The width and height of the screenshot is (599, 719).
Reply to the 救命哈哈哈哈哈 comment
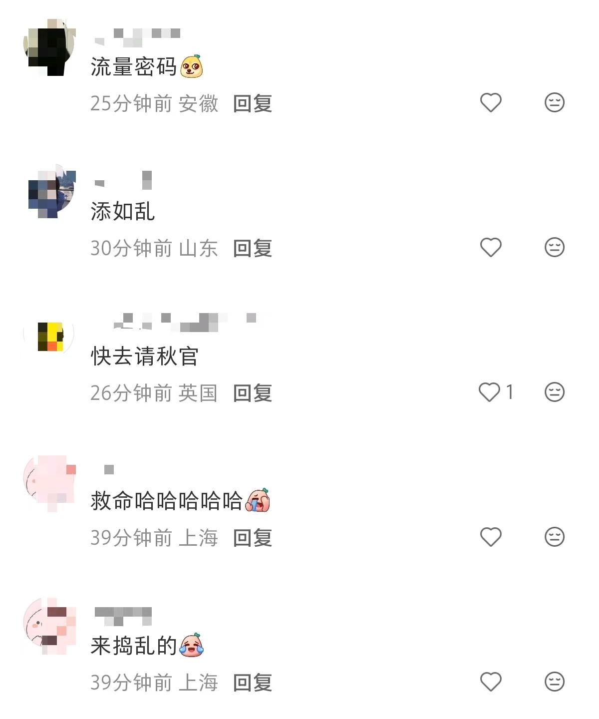point(253,538)
